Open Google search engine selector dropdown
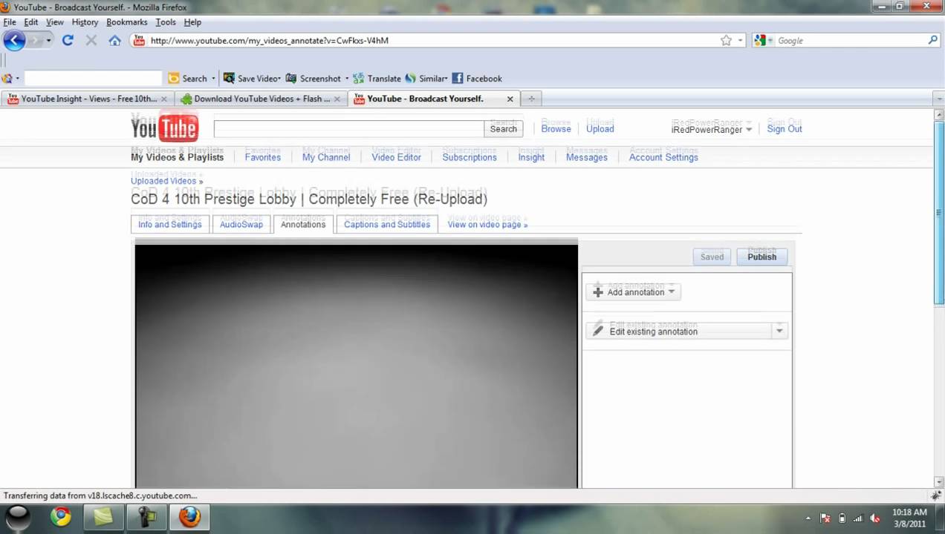The width and height of the screenshot is (945, 534). [764, 40]
